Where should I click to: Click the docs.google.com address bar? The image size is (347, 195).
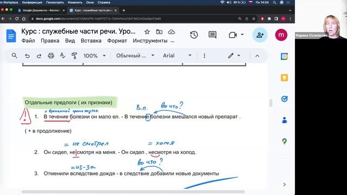coord(133,19)
